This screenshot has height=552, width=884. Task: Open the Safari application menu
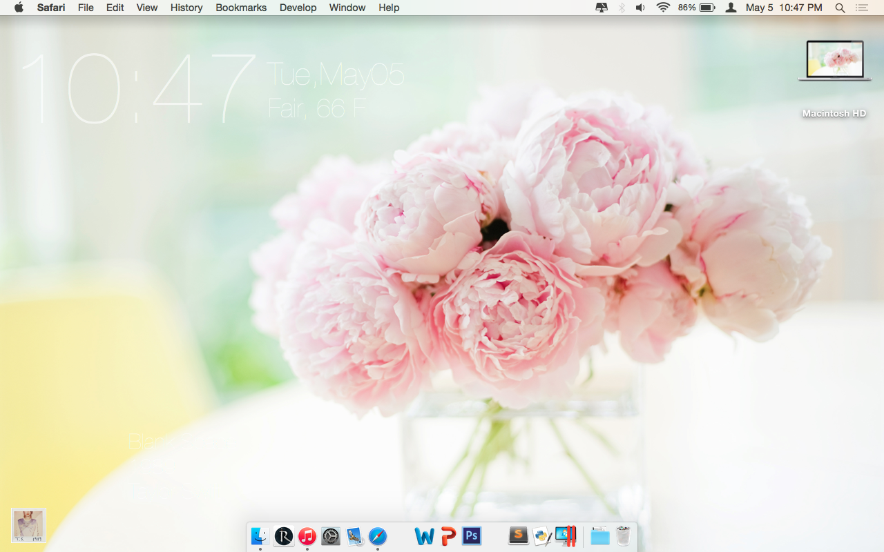click(x=51, y=8)
